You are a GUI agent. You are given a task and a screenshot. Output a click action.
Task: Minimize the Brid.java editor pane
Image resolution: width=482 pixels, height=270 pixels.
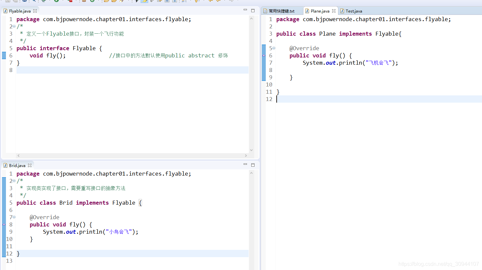click(245, 164)
